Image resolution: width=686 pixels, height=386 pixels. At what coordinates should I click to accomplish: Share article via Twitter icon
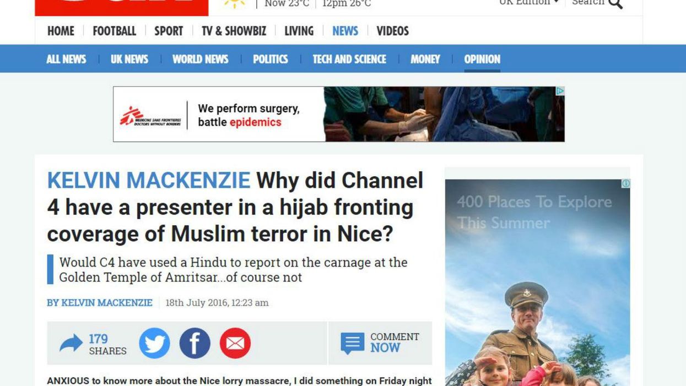(154, 344)
